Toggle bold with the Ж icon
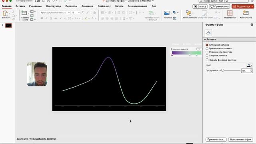Screen dimensions: 256x144 tap(42, 18)
